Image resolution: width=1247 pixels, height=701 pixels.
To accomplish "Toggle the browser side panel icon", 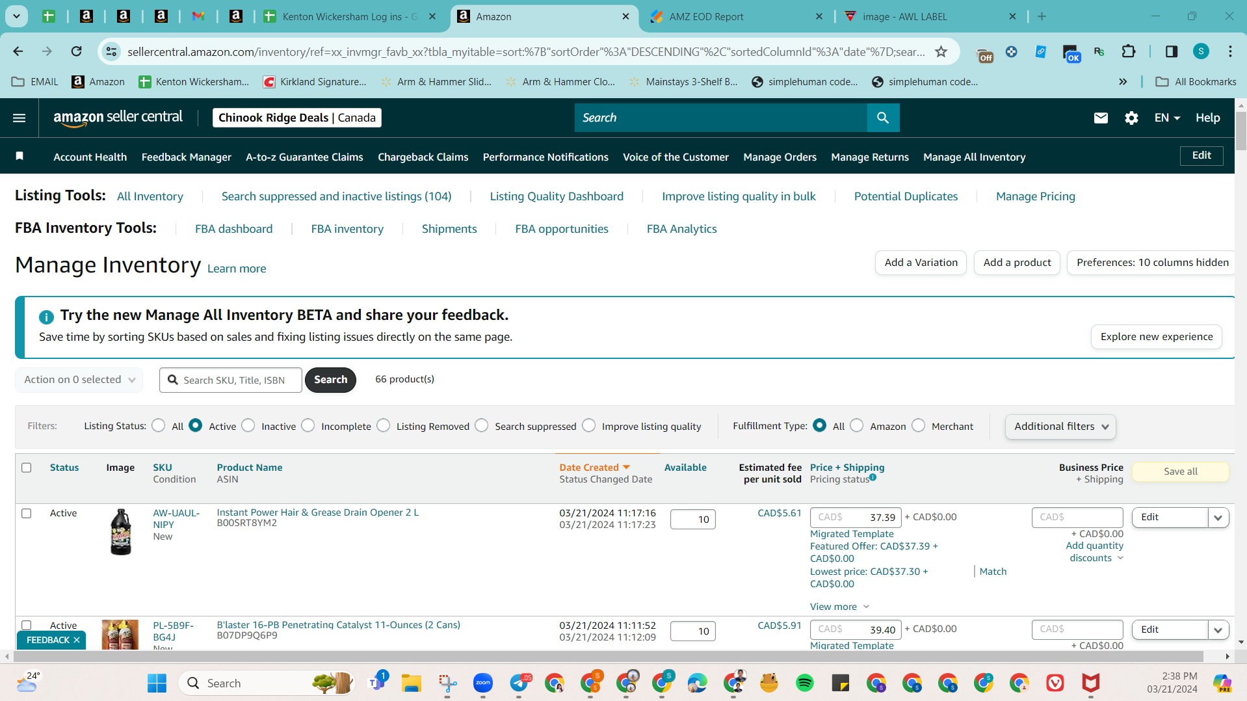I will click(1171, 51).
